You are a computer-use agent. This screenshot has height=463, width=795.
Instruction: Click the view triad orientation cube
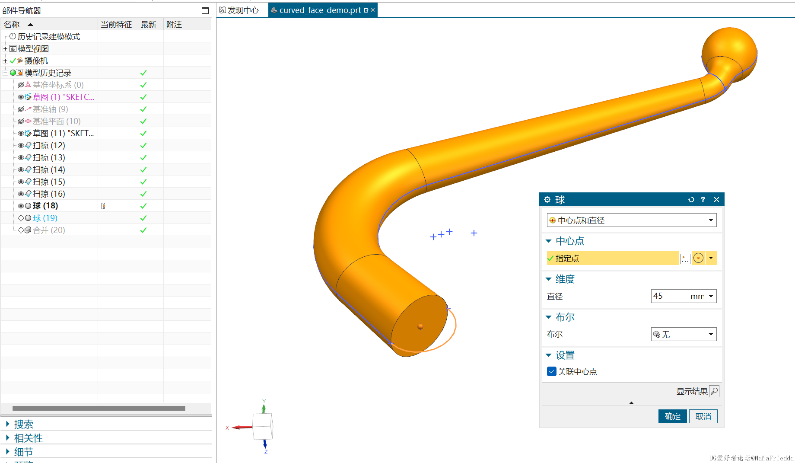tap(262, 427)
